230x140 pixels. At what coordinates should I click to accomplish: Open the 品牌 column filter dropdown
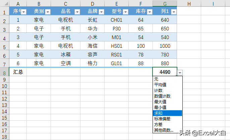(x=101, y=12)
